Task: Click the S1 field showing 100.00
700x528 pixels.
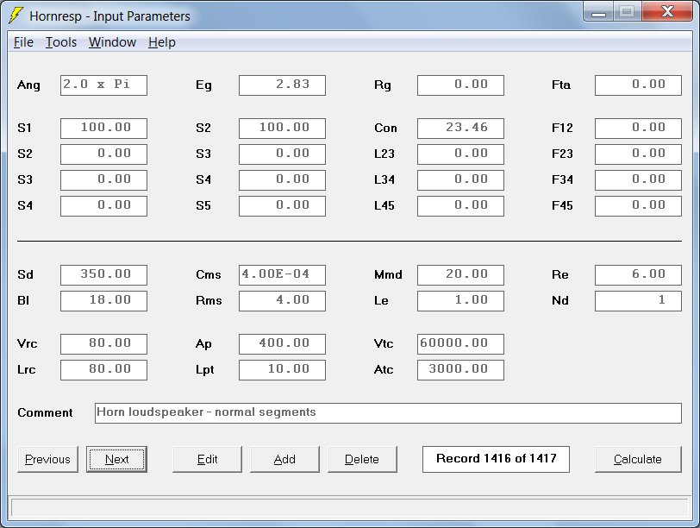Action: [x=103, y=129]
